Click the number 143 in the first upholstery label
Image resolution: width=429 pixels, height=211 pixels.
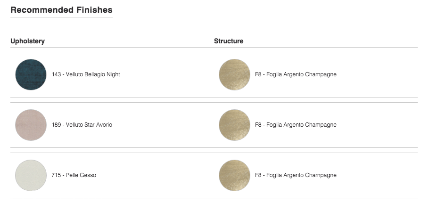tap(56, 74)
